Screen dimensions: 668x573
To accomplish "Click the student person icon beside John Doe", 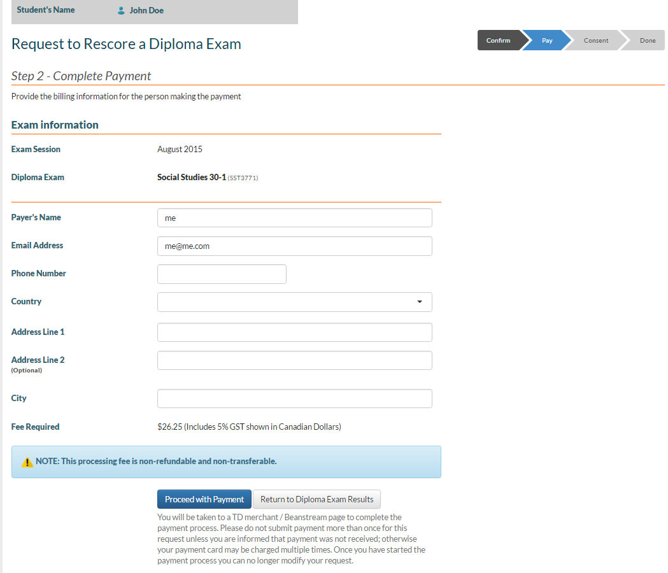I will 121,11.
